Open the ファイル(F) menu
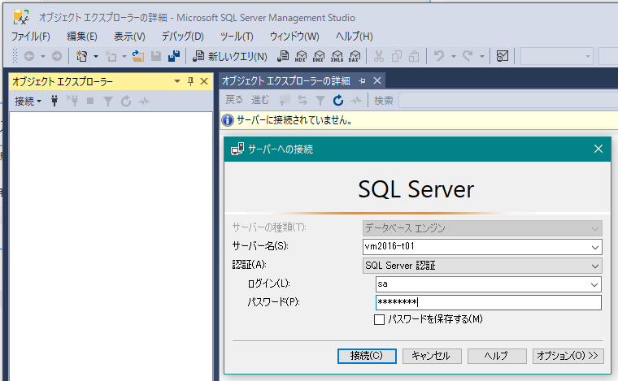The width and height of the screenshot is (618, 381). coord(30,37)
